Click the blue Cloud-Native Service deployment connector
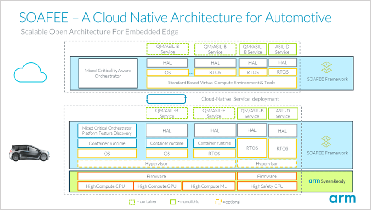The height and width of the screenshot is (210, 371). click(x=167, y=99)
